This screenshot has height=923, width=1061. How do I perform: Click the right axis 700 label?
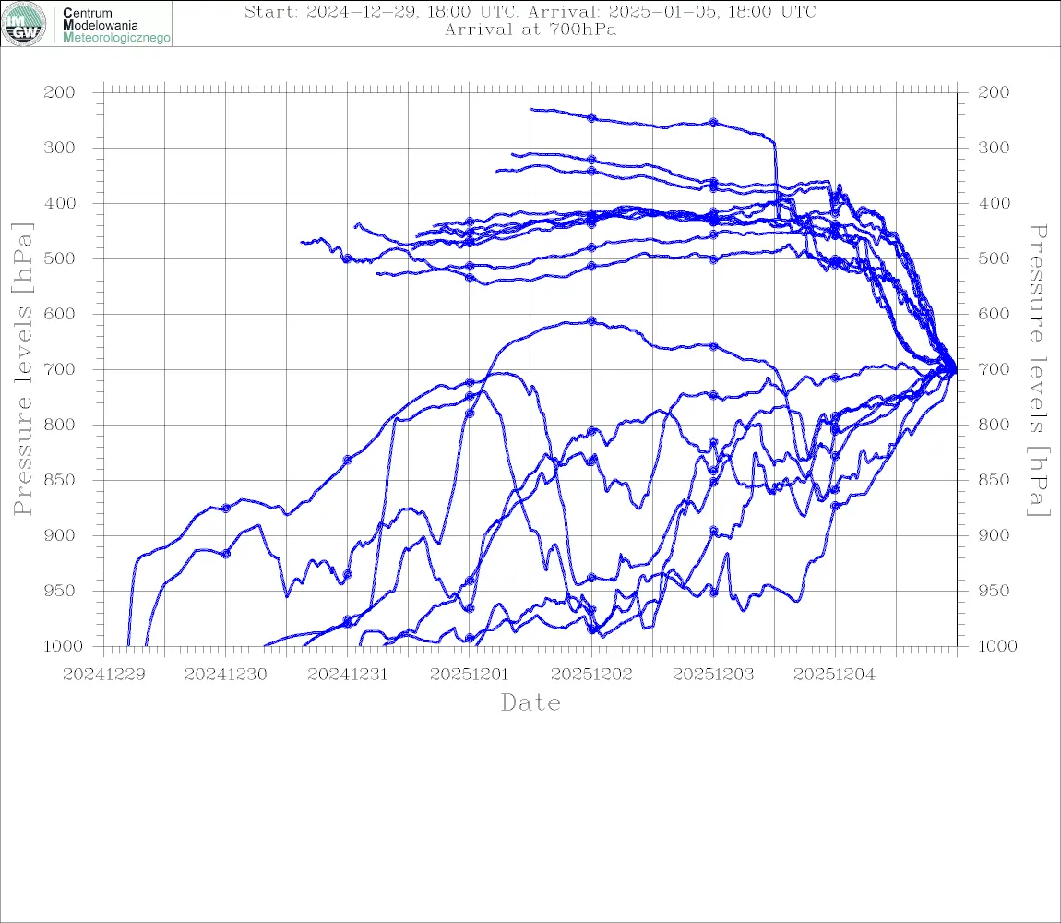pyautogui.click(x=994, y=370)
